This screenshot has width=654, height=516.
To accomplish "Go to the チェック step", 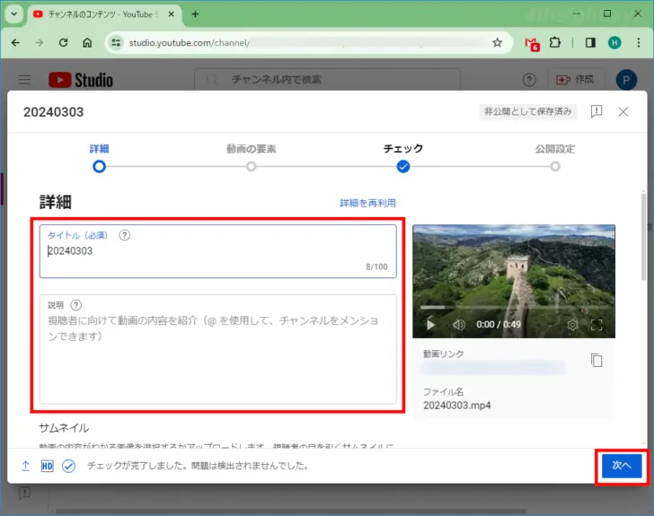I will pyautogui.click(x=403, y=159).
